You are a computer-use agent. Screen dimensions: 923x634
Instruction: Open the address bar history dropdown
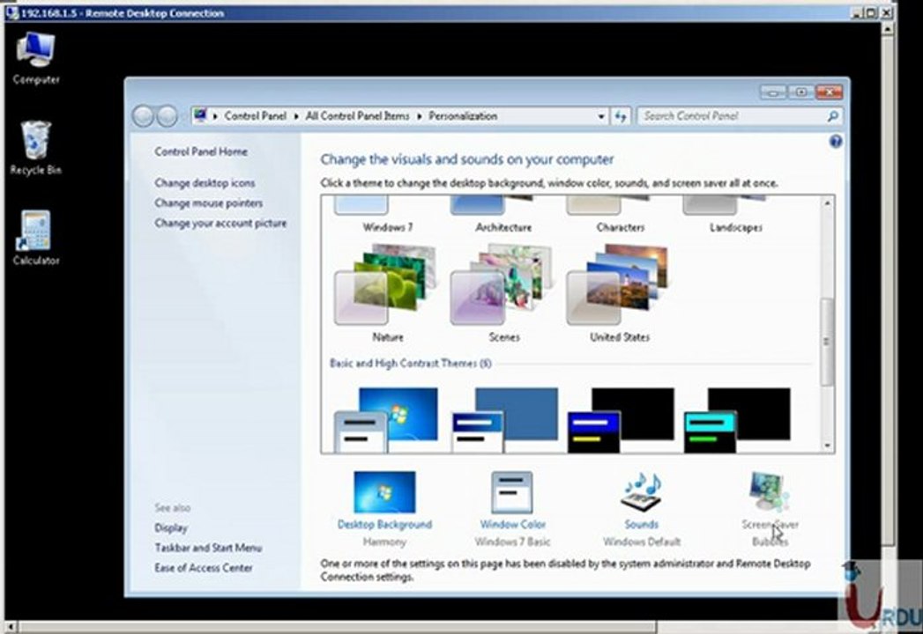click(601, 116)
